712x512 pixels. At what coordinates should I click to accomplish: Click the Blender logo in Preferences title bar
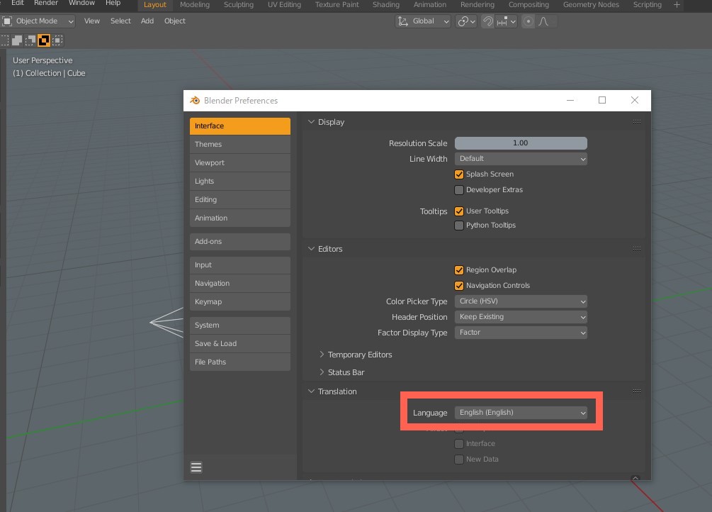[x=195, y=101]
